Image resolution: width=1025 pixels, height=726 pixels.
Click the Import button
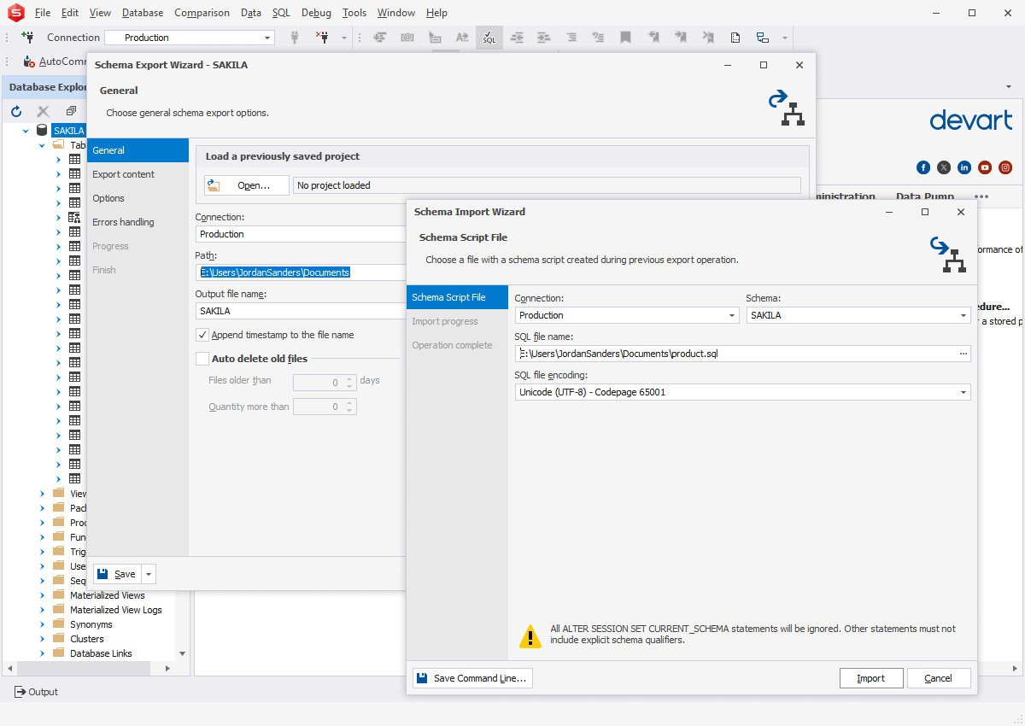click(870, 678)
